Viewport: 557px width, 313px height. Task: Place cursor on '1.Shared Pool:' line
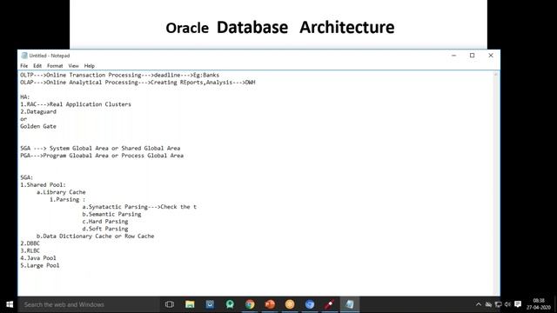coord(43,185)
